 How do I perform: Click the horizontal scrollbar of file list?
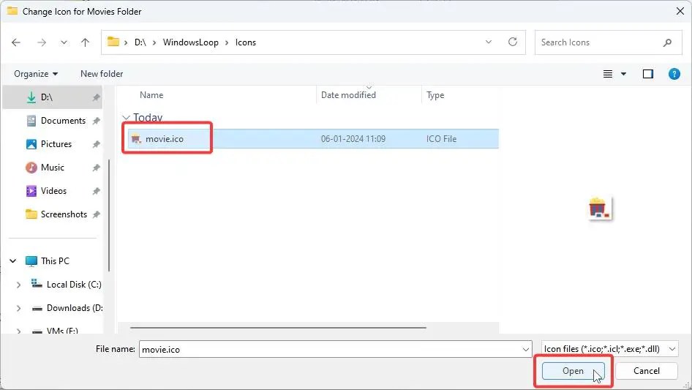278,328
